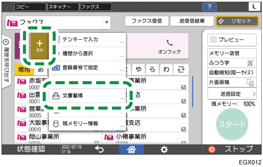This screenshot has height=167, width=263.
Task: Tap the オンフック phone icon
Action: click(x=169, y=43)
